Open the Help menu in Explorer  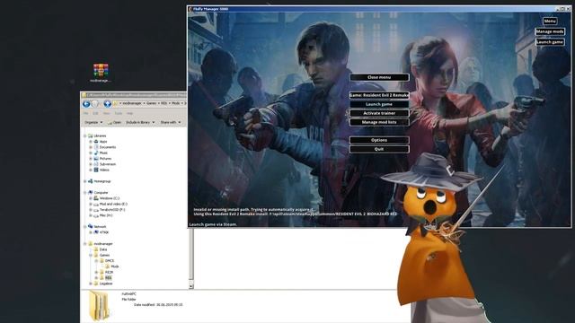pyautogui.click(x=129, y=113)
